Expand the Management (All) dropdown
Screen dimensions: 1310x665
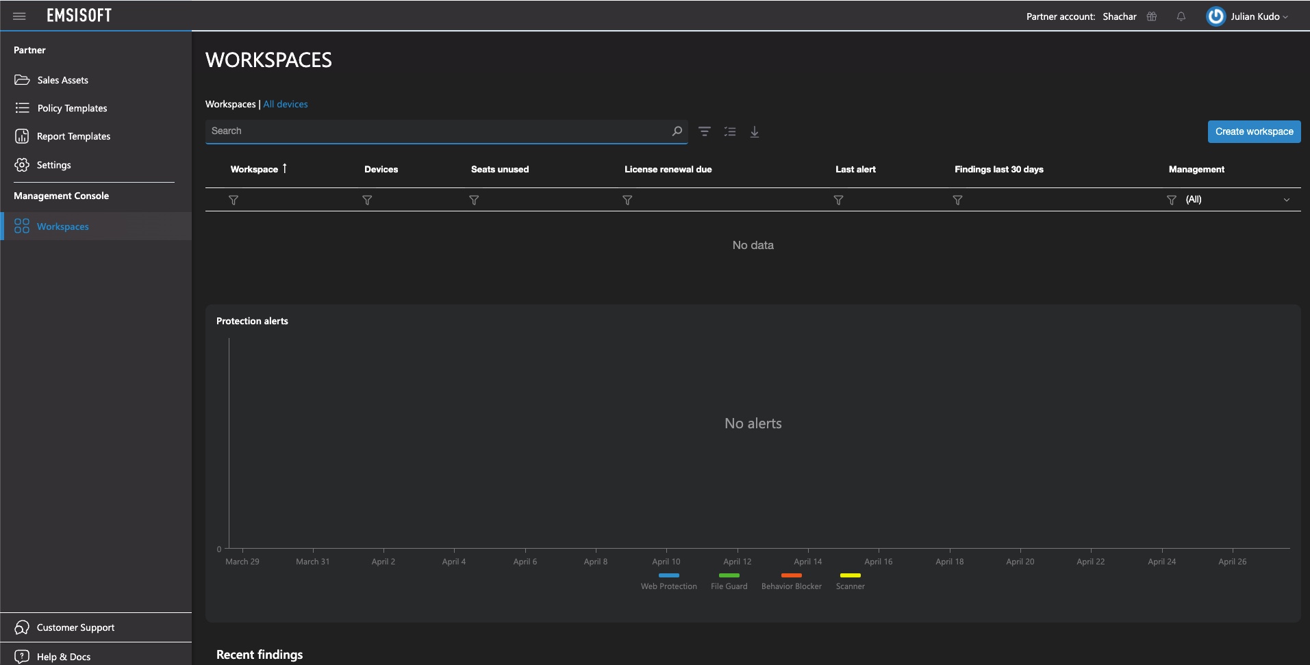(x=1286, y=200)
